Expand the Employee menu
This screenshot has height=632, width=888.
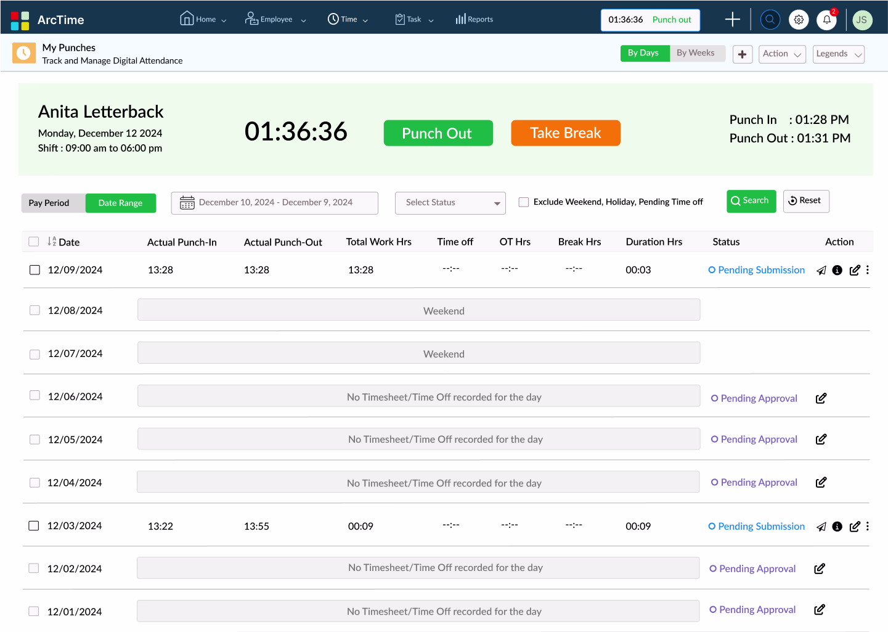[275, 19]
